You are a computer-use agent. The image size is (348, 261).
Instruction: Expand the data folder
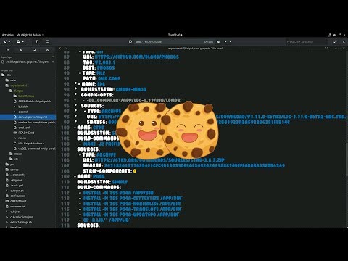click(x=12, y=80)
